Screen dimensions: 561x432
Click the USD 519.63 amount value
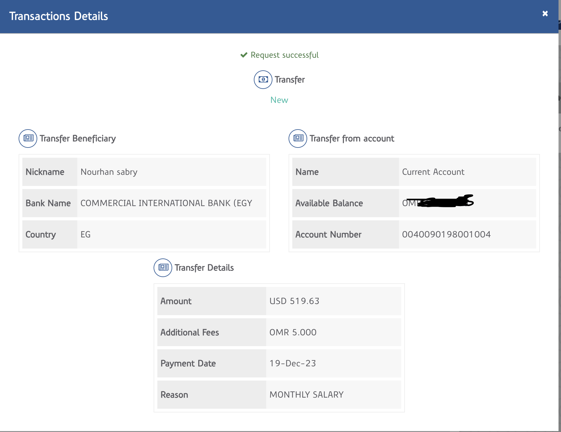point(294,301)
